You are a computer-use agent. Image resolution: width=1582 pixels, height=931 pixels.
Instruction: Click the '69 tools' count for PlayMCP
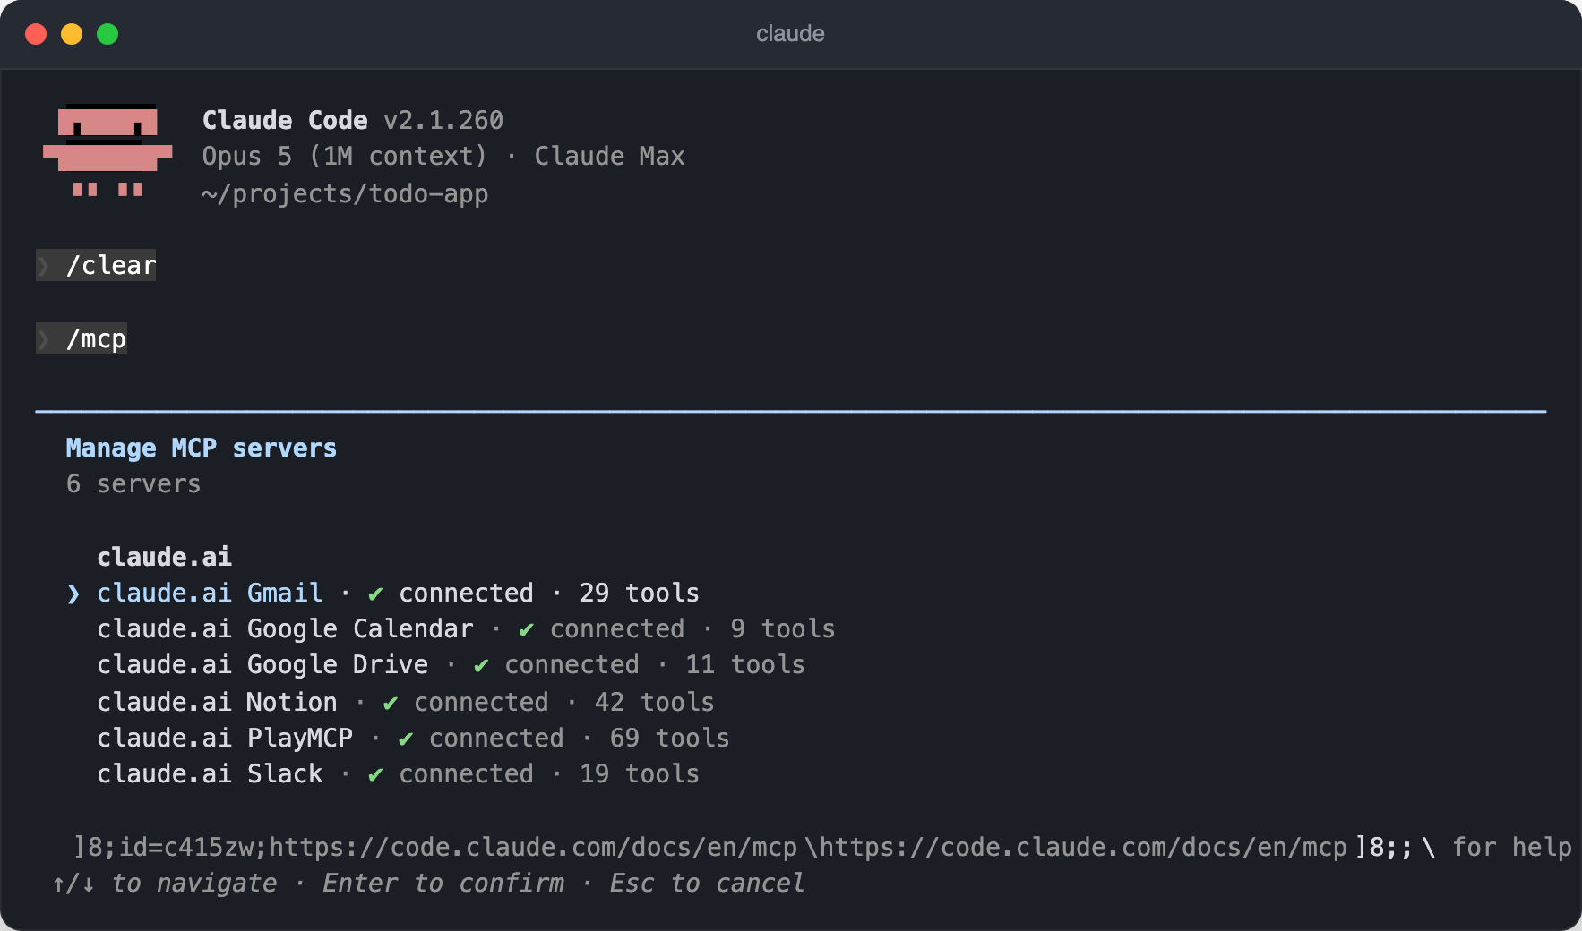pos(670,739)
